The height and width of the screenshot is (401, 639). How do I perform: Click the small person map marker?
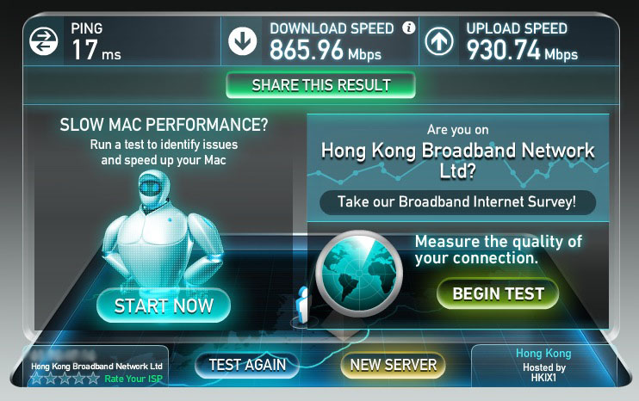click(303, 304)
